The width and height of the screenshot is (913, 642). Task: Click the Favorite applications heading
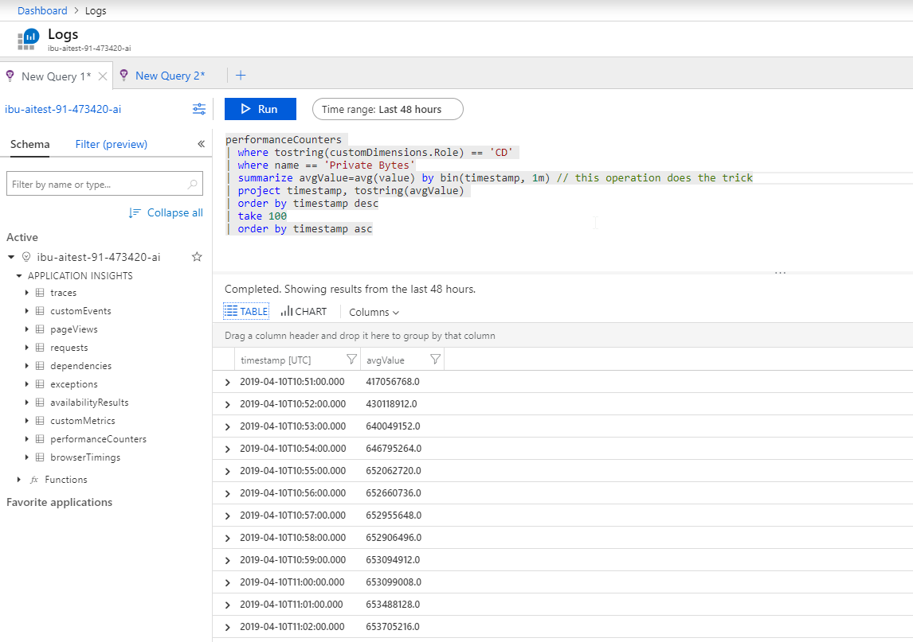point(60,503)
